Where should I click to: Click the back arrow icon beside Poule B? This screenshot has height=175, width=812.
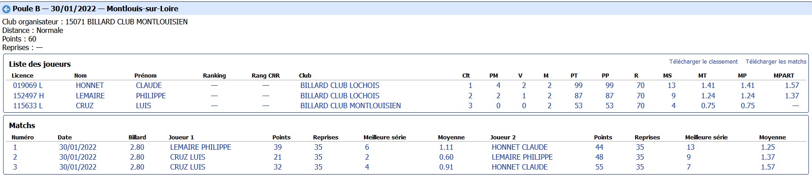point(7,9)
